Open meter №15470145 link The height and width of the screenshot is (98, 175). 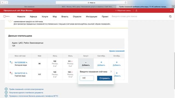pyautogui.click(x=20, y=73)
